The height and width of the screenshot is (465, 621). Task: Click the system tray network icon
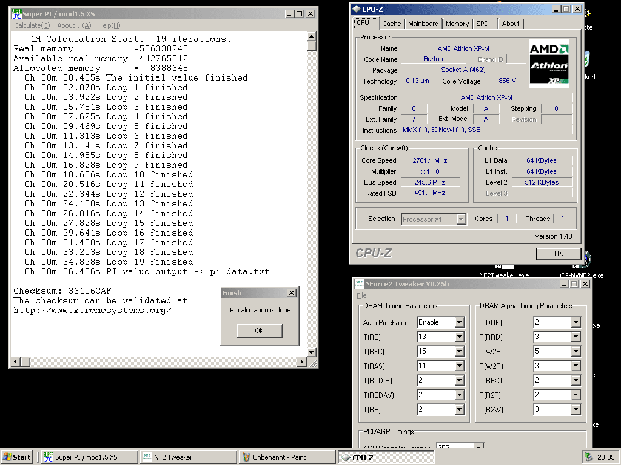588,457
